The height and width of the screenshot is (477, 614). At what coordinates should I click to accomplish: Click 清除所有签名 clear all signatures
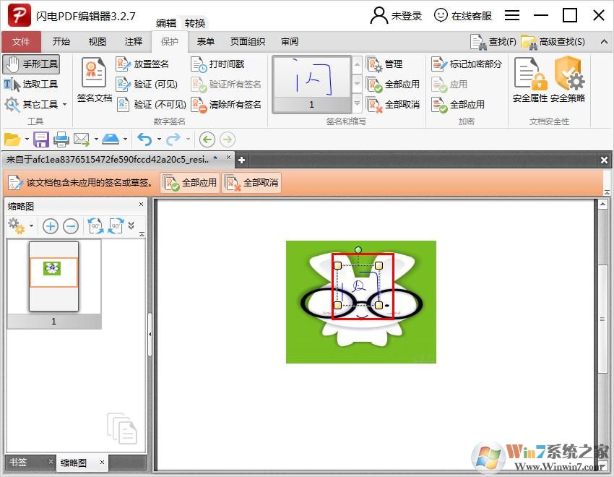(x=226, y=105)
